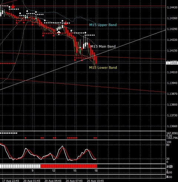Click the hour marker 9 below histogram

[32, 171]
